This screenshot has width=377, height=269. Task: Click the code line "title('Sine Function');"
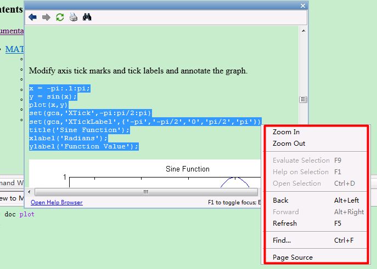point(80,130)
